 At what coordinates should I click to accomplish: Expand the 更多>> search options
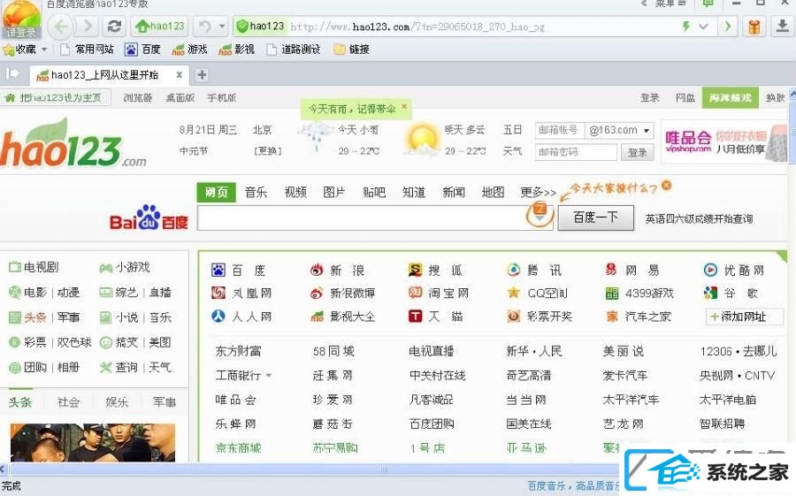click(x=538, y=193)
